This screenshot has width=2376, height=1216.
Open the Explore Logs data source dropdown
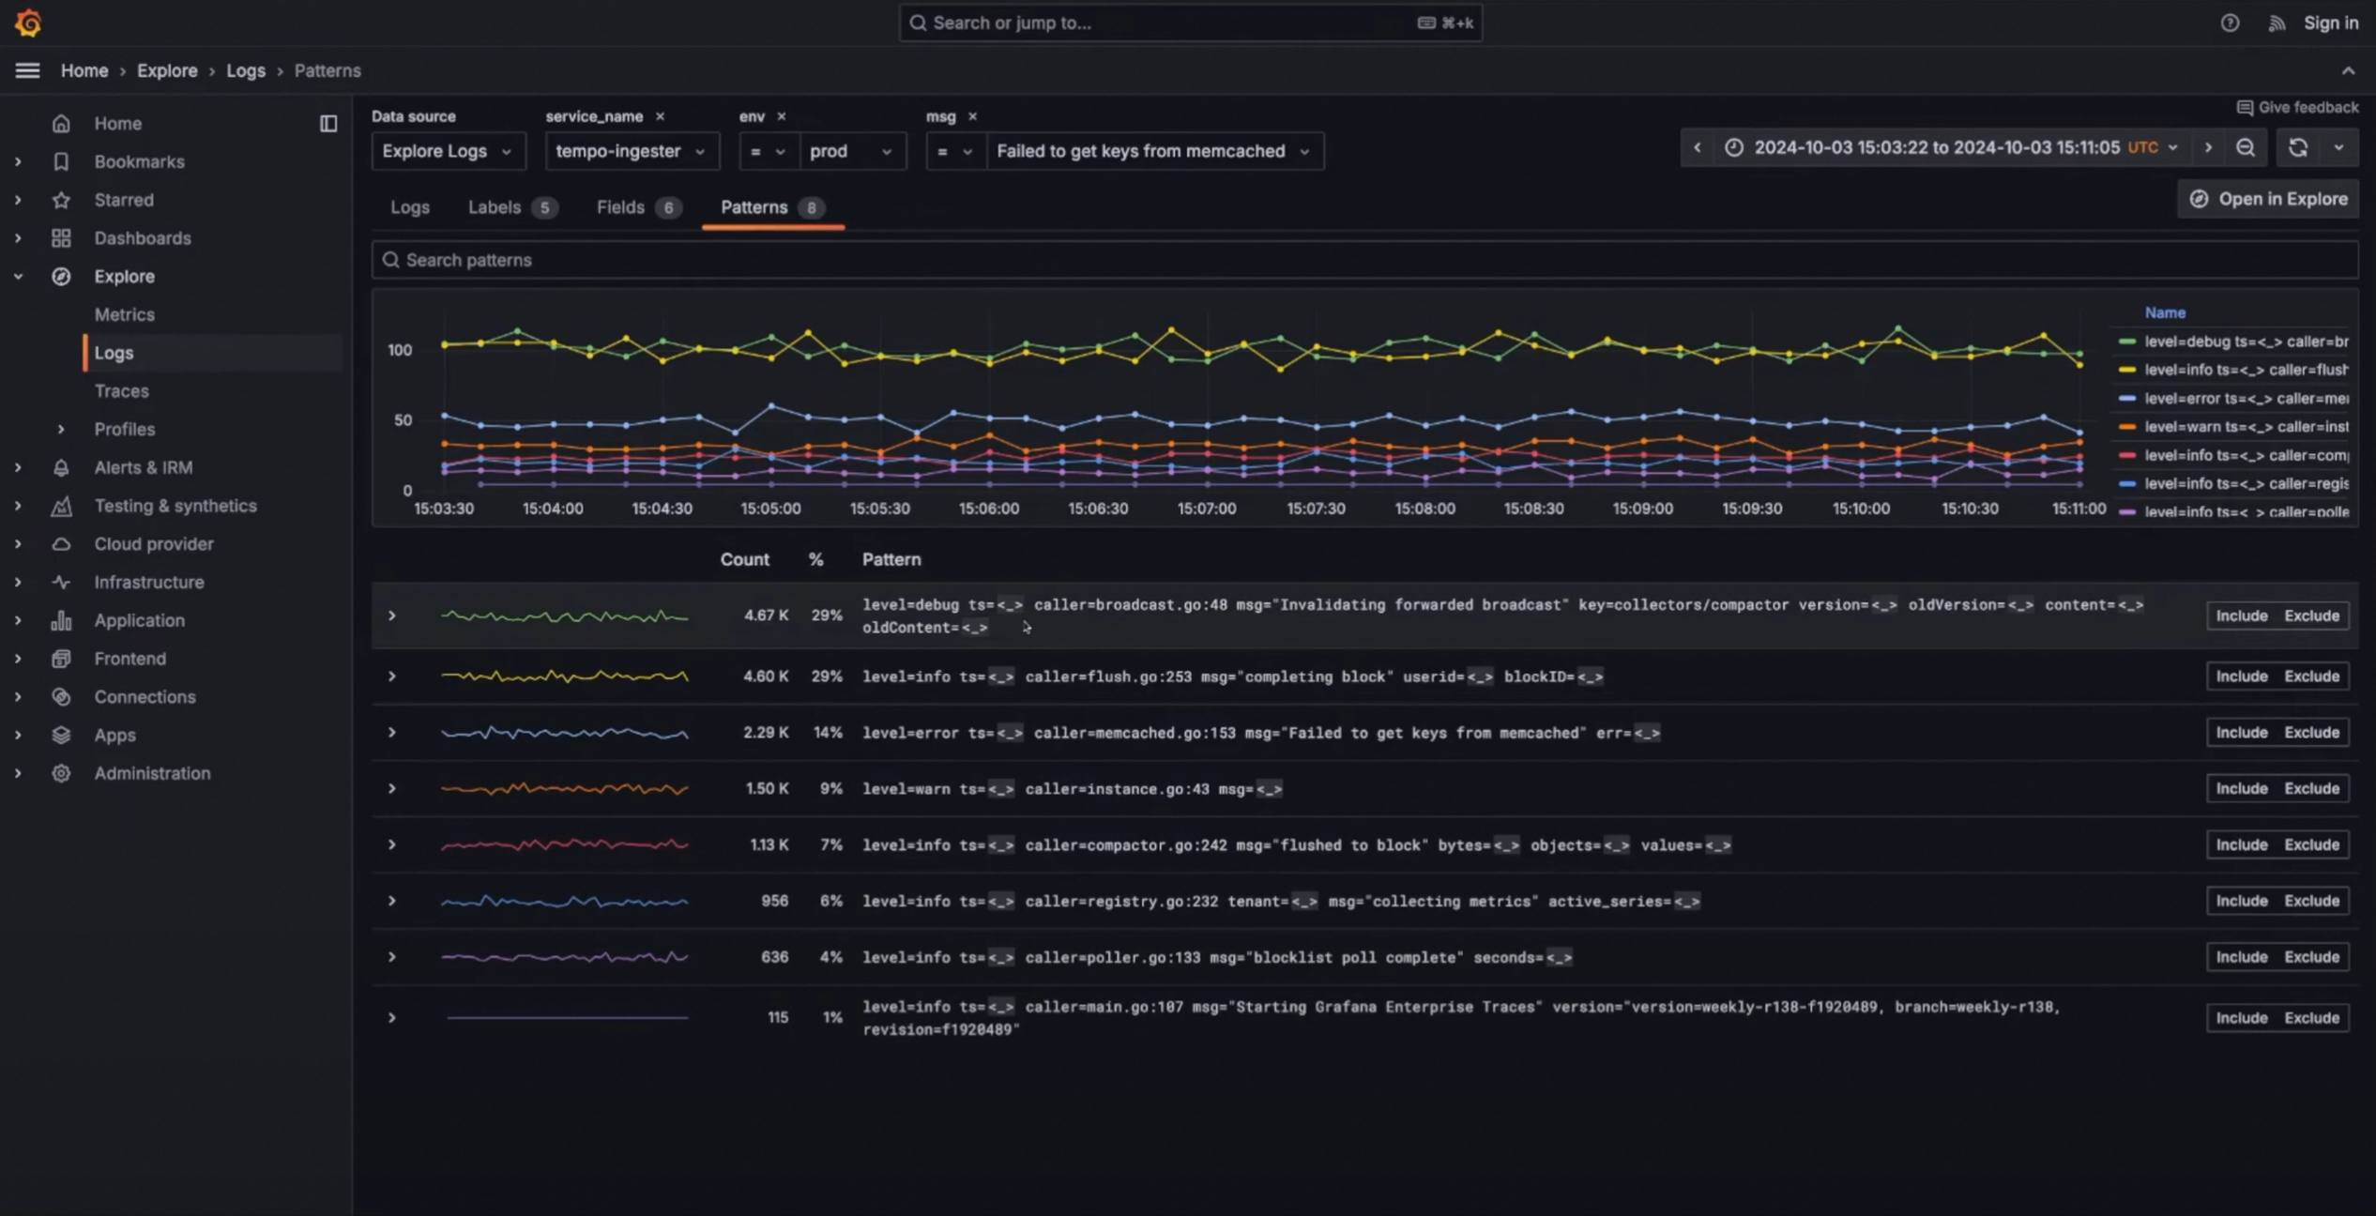(449, 151)
